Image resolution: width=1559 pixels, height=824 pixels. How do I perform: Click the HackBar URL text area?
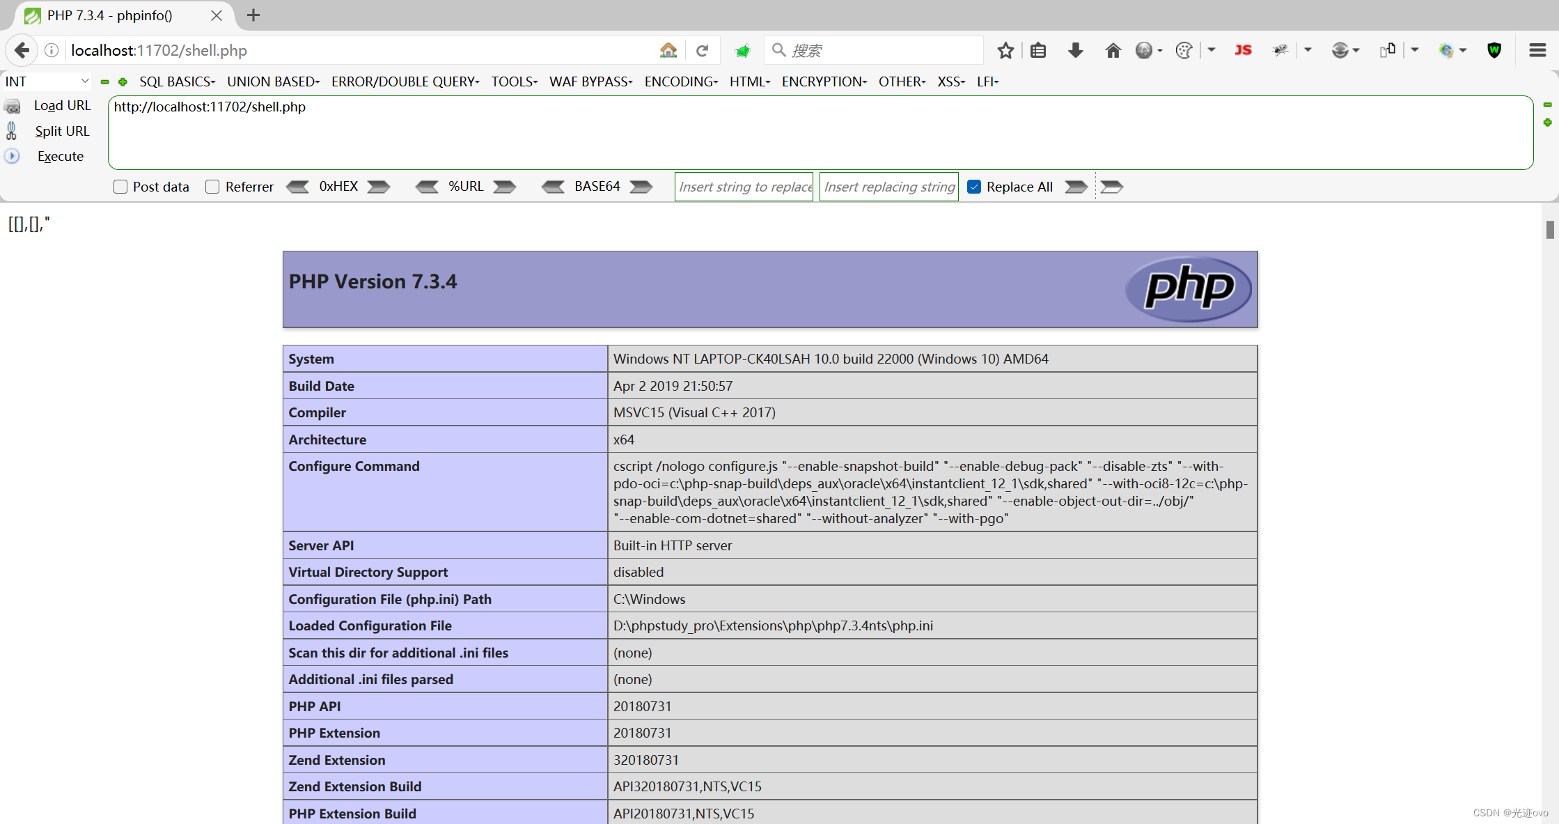[820, 132]
